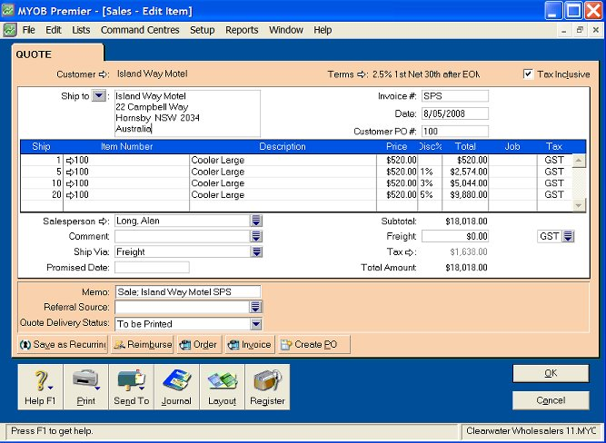Click the 1% discount cell
The width and height of the screenshot is (606, 443).
pos(430,172)
